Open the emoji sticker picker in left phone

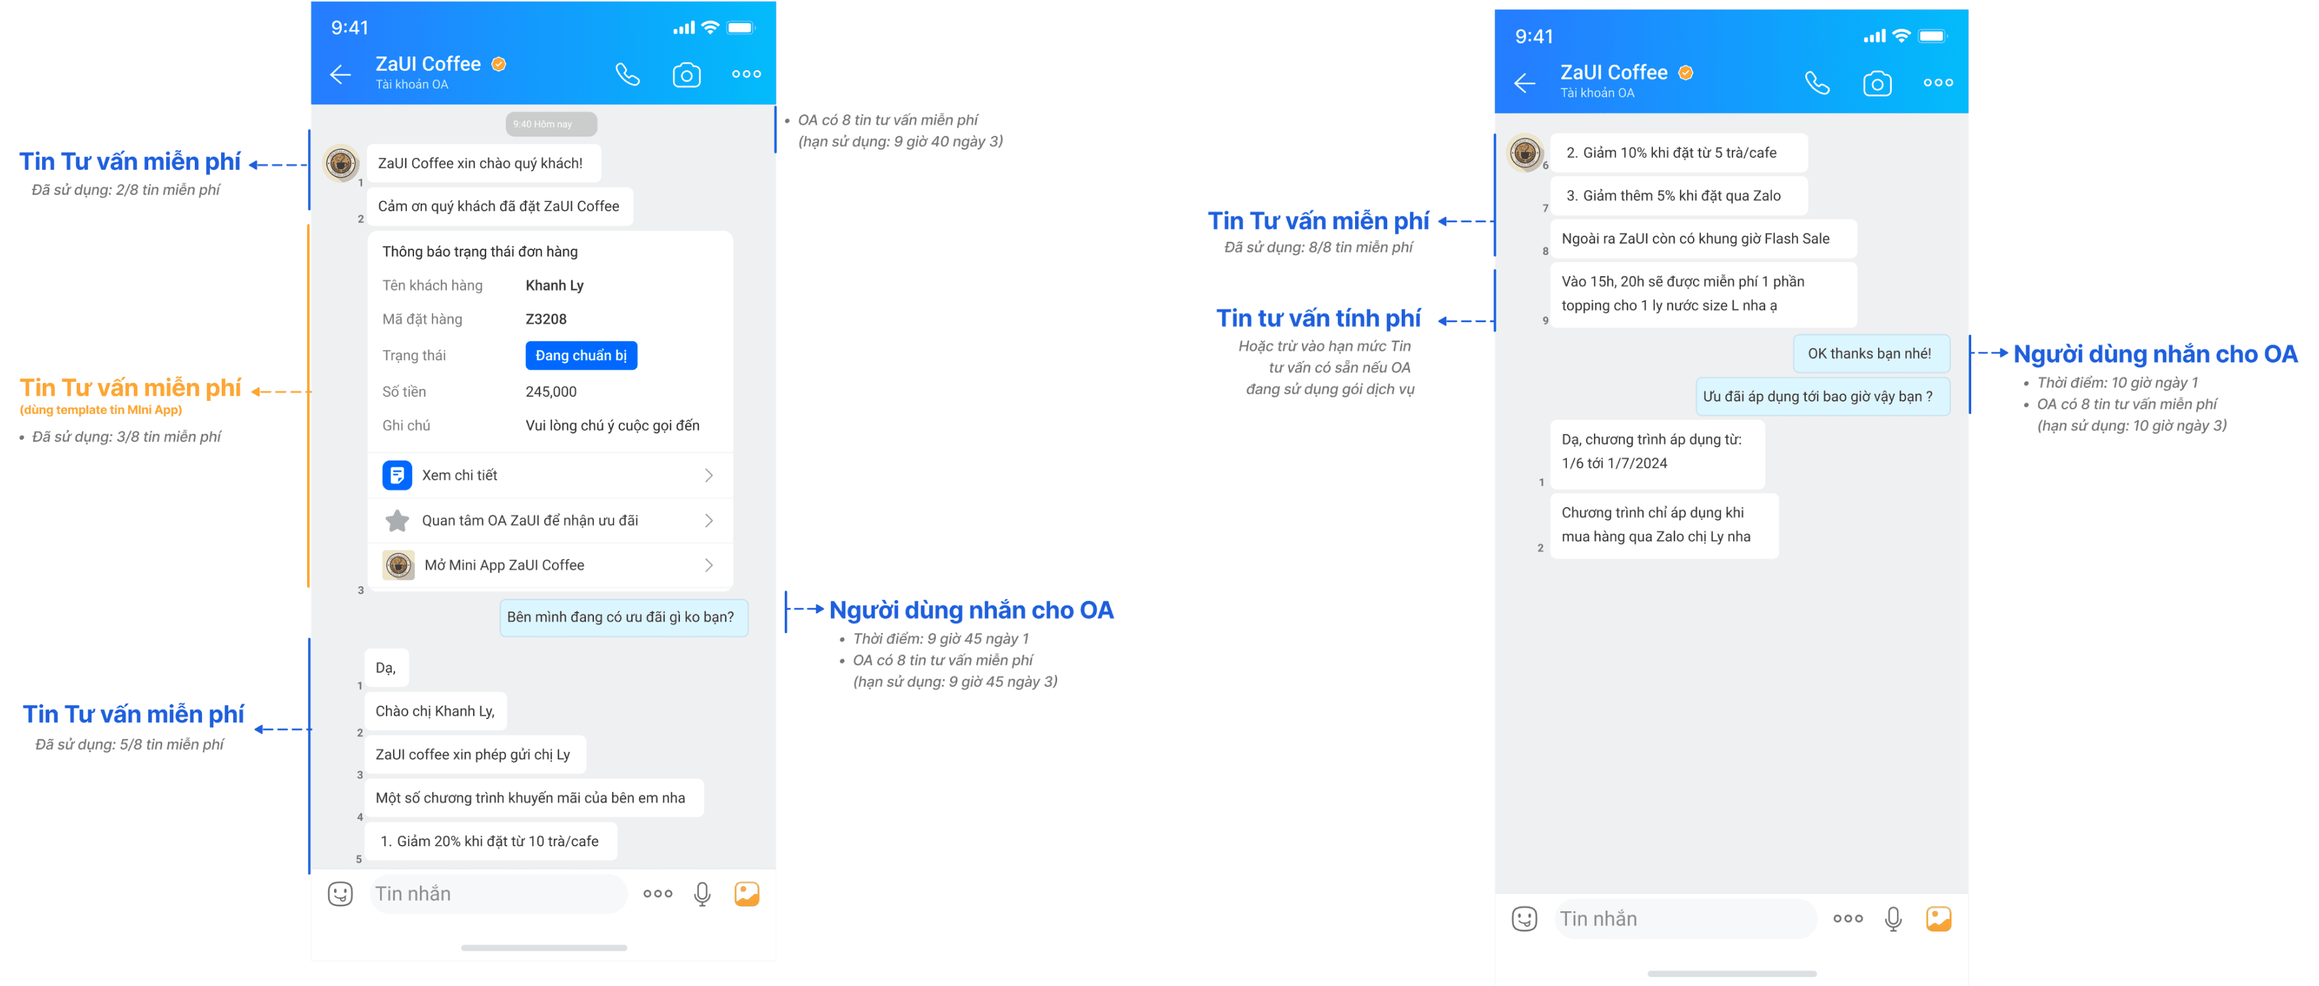[x=341, y=894]
